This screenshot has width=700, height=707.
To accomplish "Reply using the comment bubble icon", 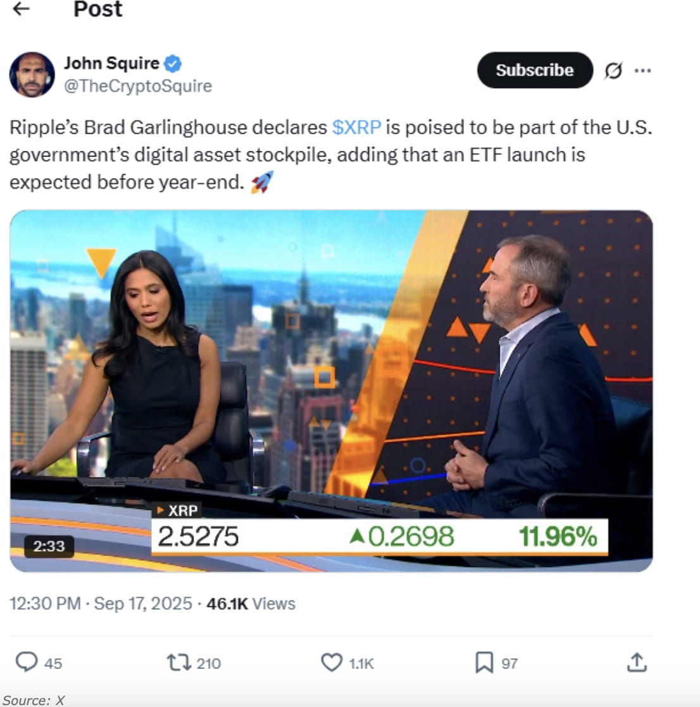I will coord(27,663).
